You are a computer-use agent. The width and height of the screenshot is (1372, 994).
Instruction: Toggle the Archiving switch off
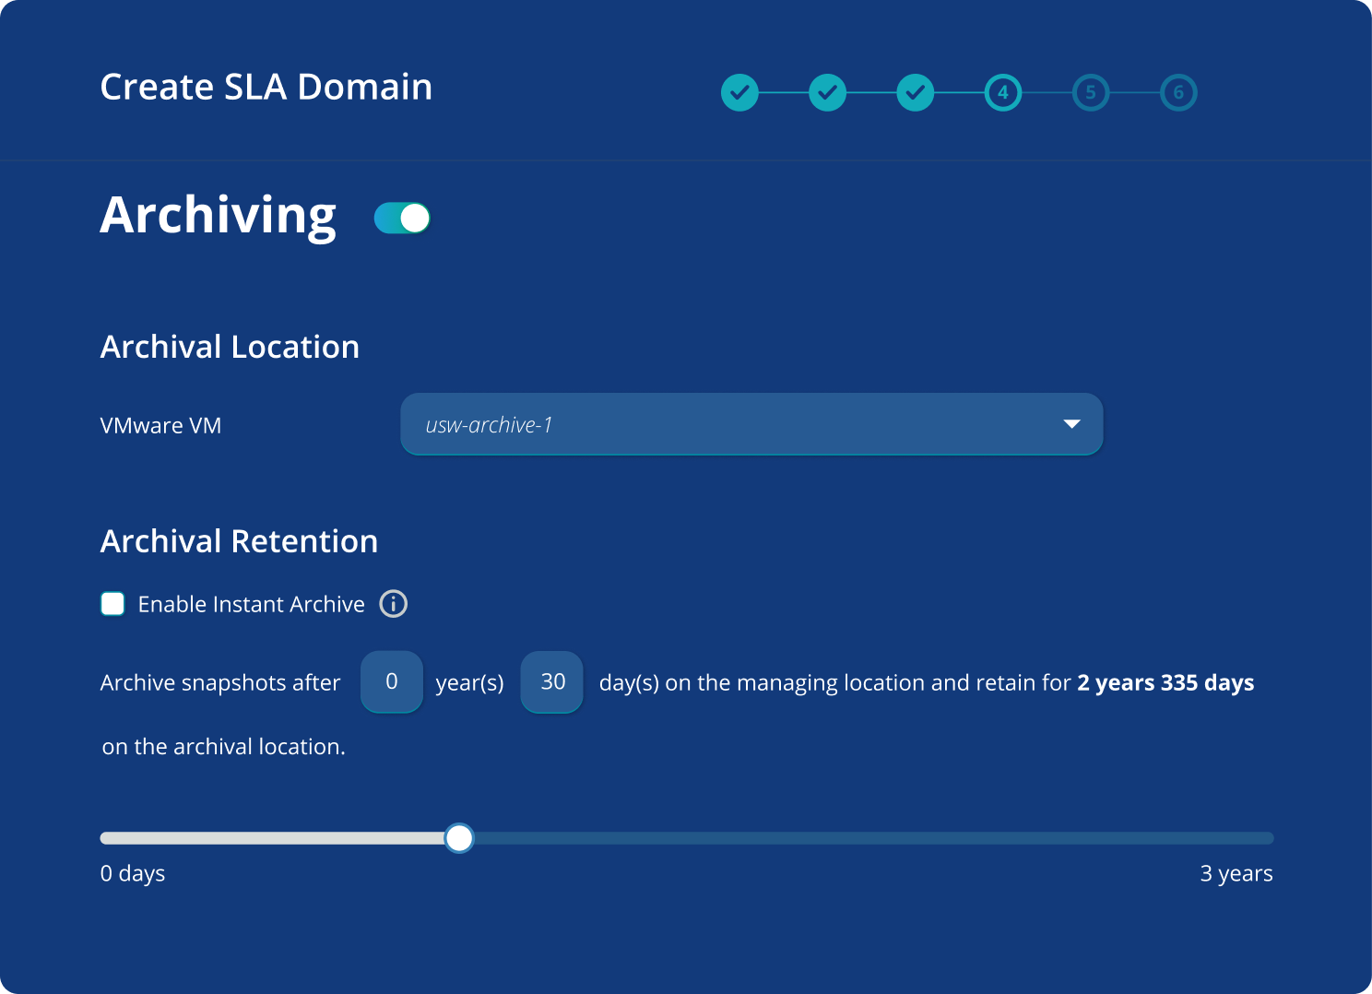click(402, 219)
